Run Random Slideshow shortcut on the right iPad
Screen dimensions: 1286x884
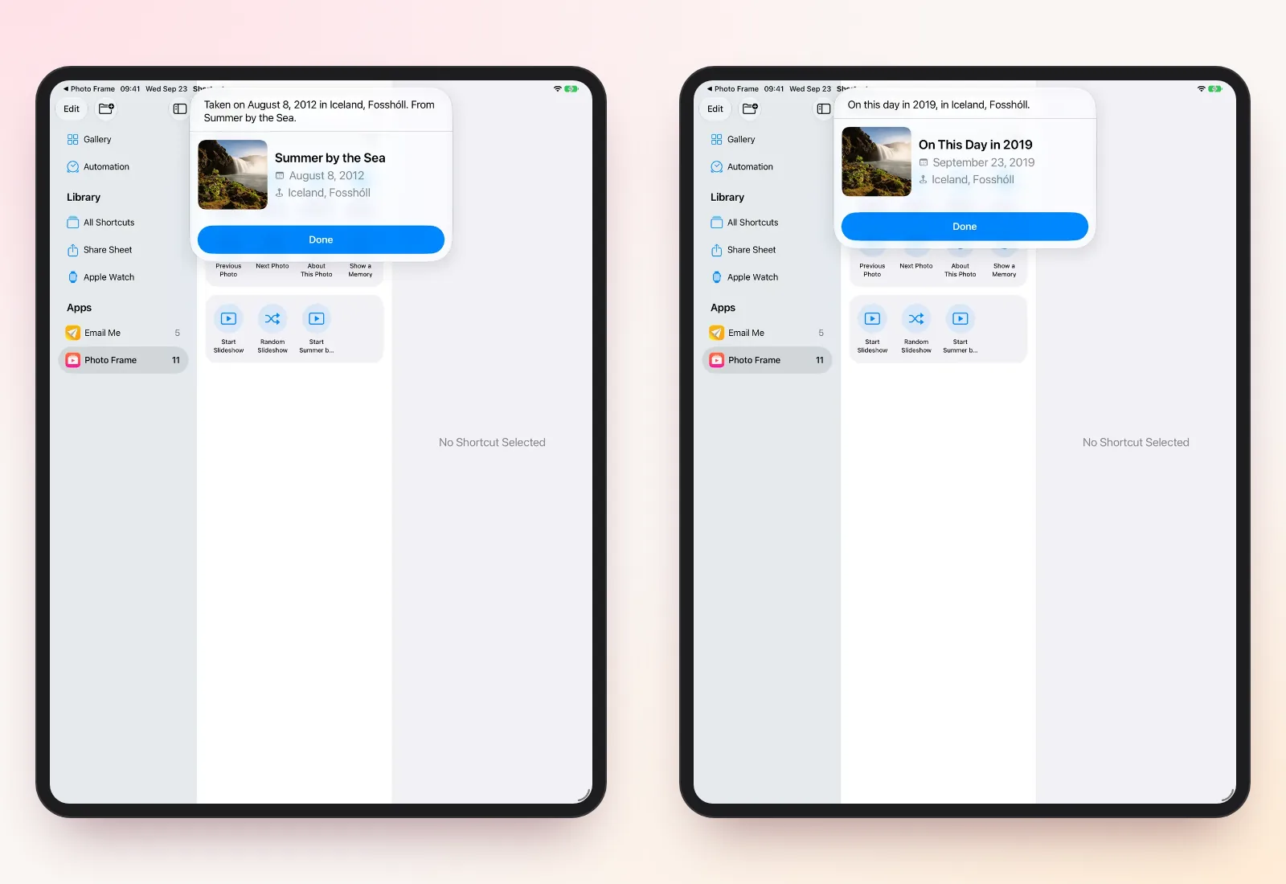(x=916, y=329)
